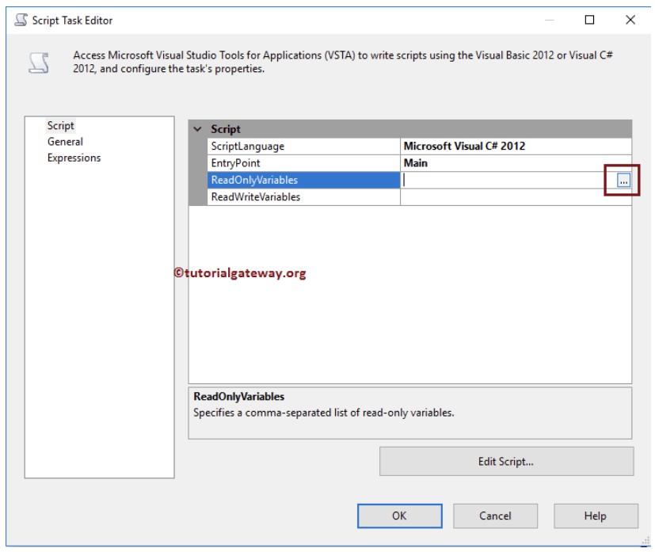Open the General page
Viewport: 655px width, 552px height.
(x=65, y=142)
